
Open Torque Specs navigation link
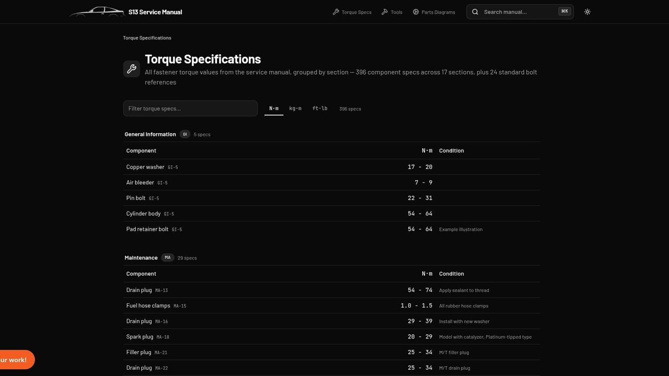tap(352, 12)
